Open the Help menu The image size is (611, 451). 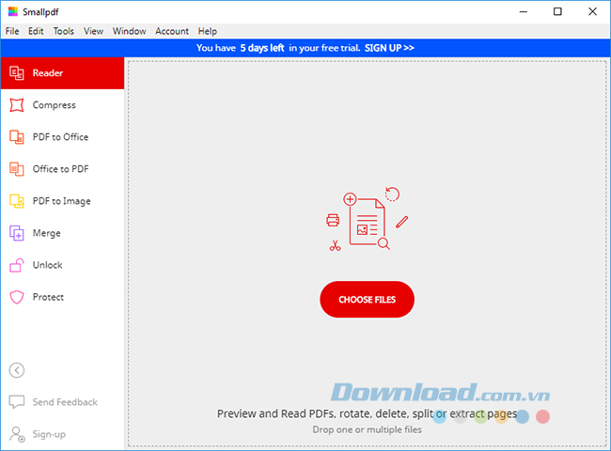(208, 31)
